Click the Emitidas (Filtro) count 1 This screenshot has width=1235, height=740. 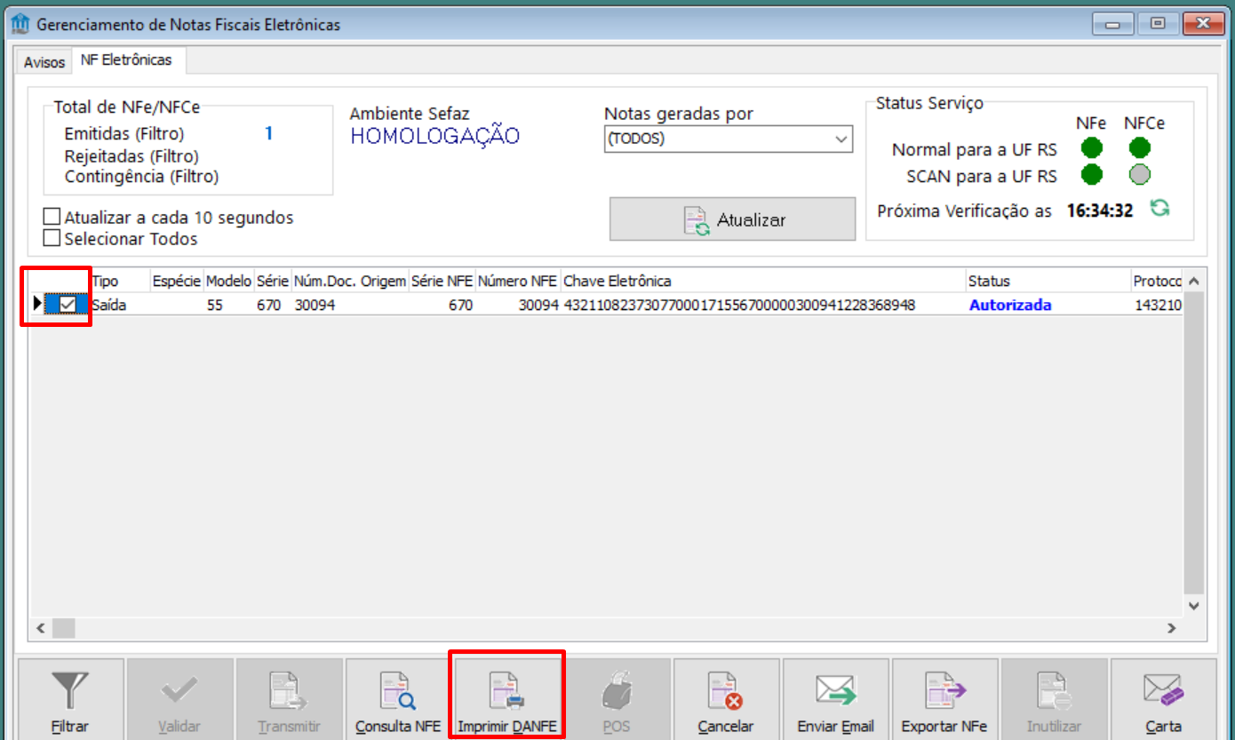tap(268, 133)
